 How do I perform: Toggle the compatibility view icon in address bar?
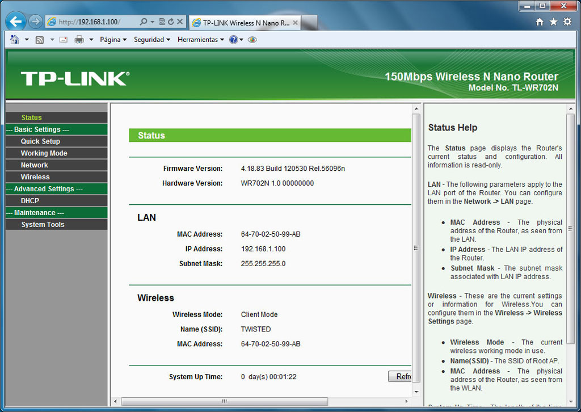pos(162,22)
